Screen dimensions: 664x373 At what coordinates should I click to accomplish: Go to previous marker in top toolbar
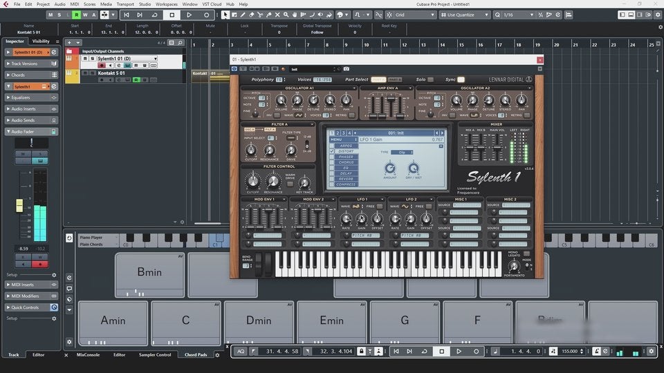point(126,15)
